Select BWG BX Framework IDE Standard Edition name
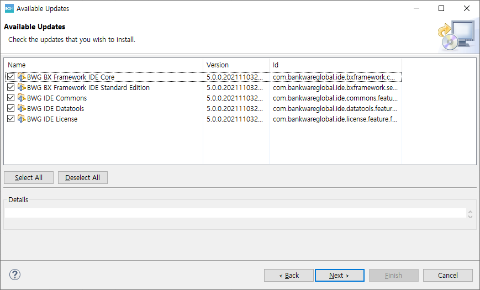 pyautogui.click(x=88, y=88)
